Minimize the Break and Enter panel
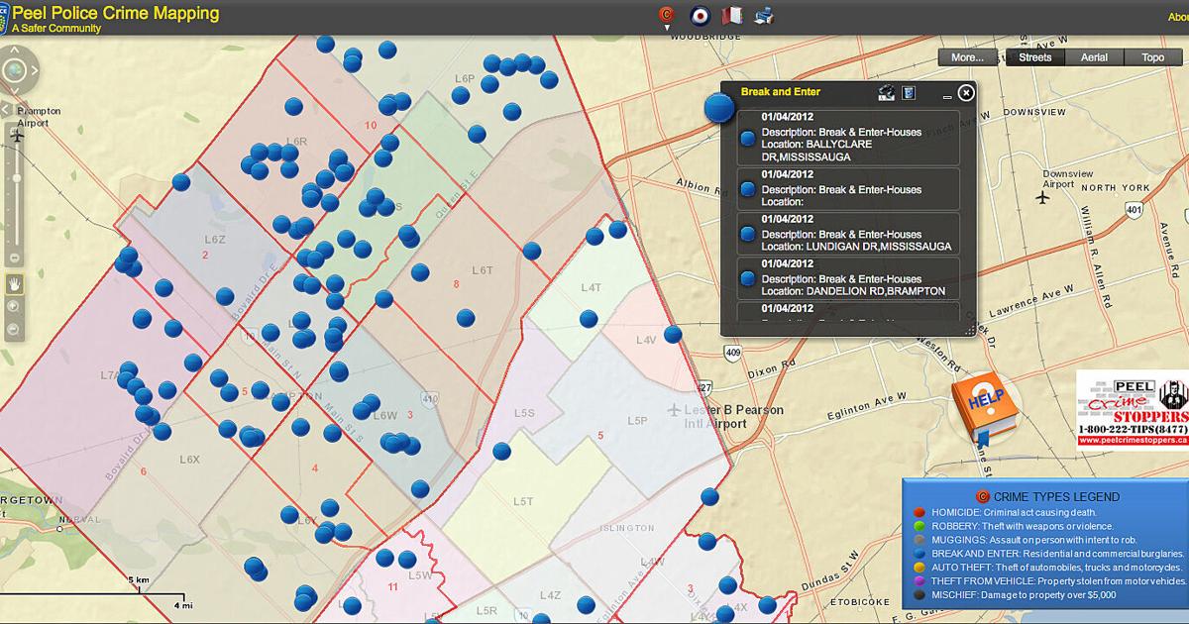This screenshot has width=1189, height=624. (947, 96)
